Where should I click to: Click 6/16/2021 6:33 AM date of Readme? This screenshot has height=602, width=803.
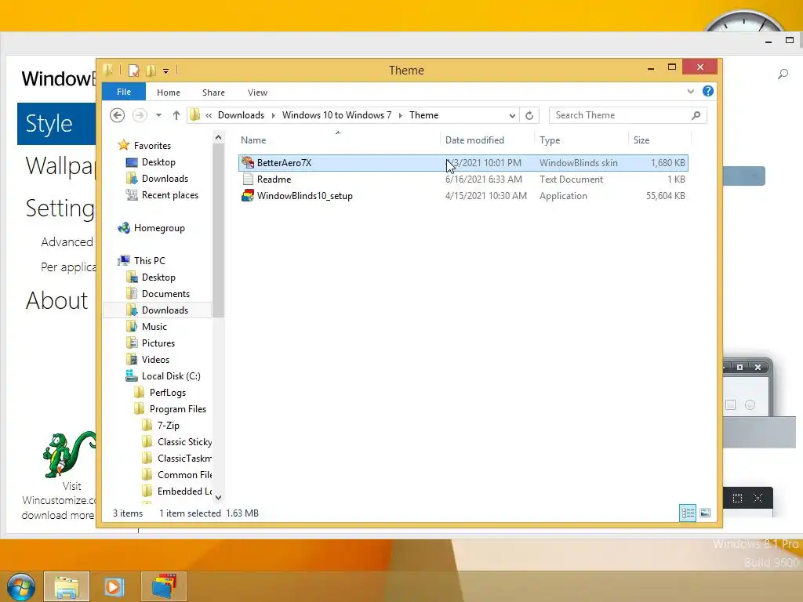click(483, 180)
